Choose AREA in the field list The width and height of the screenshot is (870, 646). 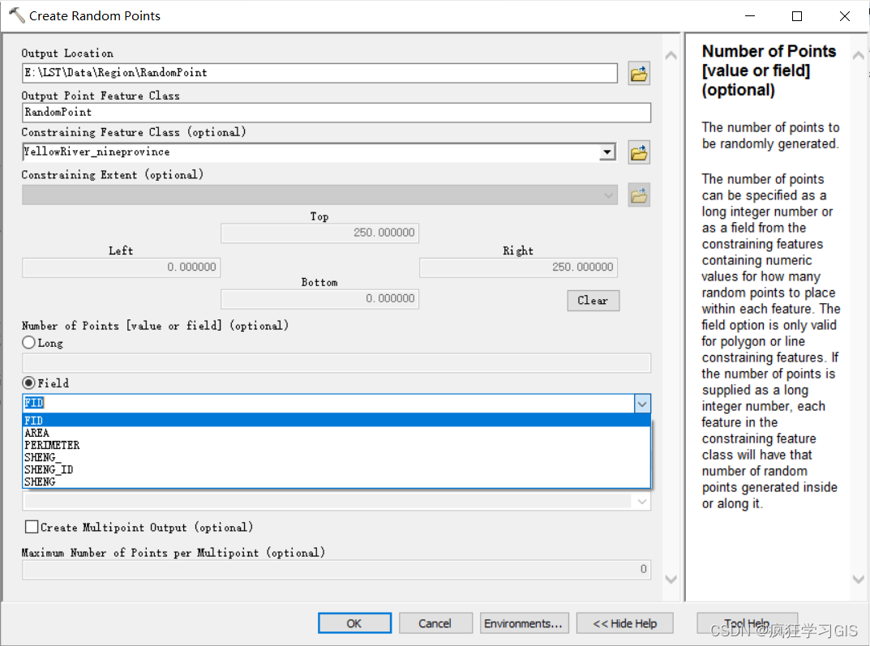pos(336,433)
